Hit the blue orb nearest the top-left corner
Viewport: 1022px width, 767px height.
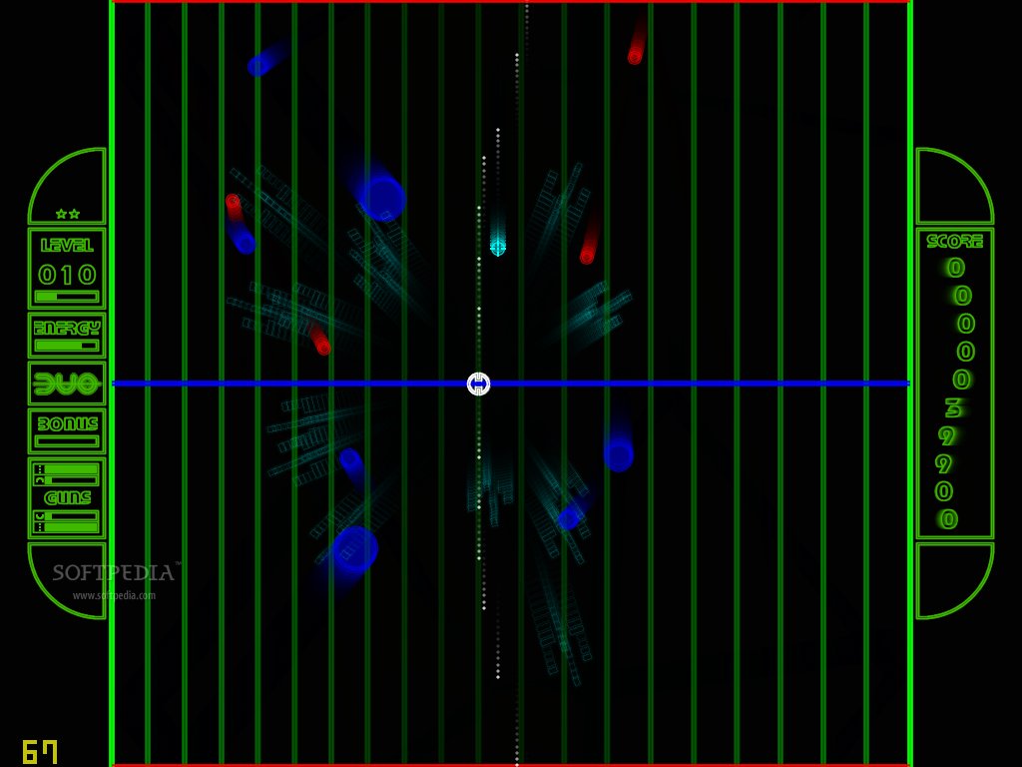258,65
